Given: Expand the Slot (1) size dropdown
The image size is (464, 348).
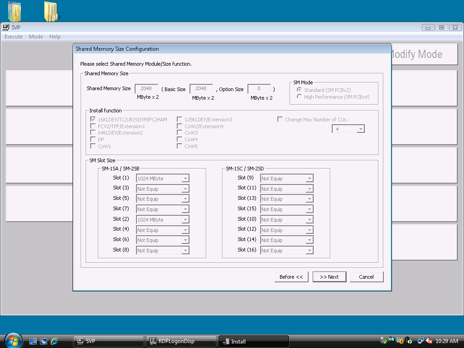Looking at the screenshot, I should (185, 179).
